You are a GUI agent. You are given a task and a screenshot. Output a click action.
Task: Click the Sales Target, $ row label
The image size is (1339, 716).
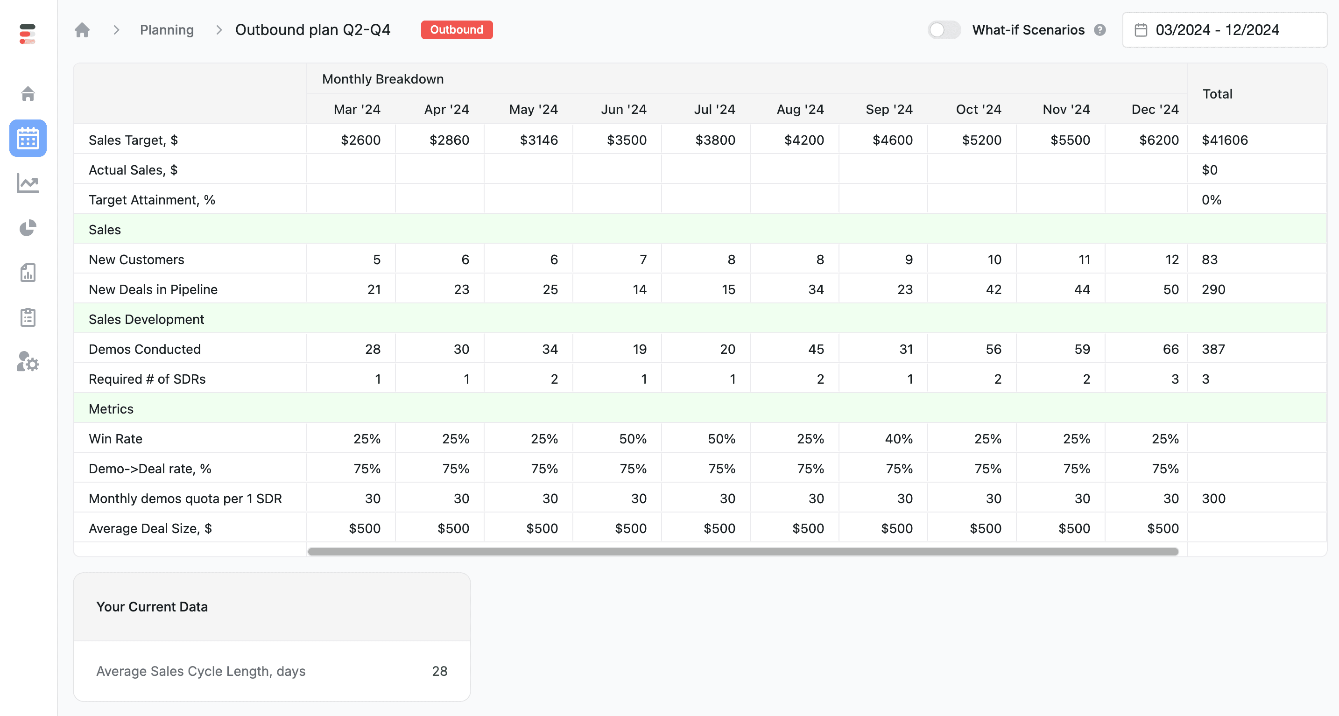[134, 140]
